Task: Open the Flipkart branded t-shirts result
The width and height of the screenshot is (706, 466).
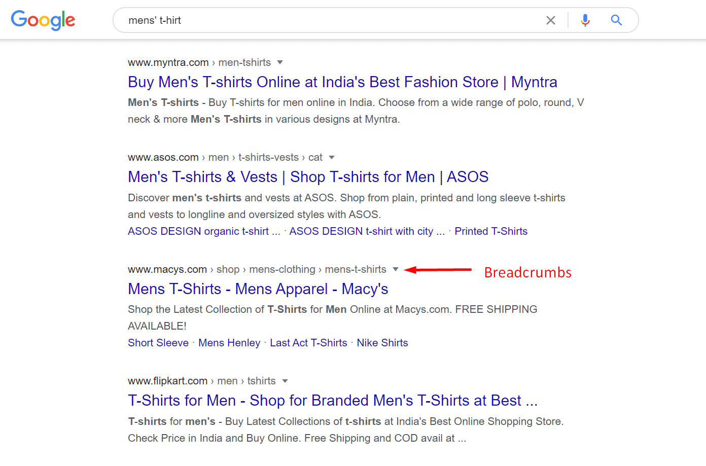Action: pos(333,400)
